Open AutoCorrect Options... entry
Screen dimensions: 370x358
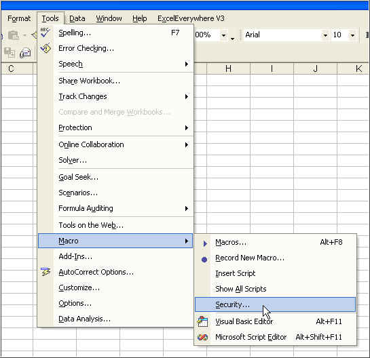(115, 272)
